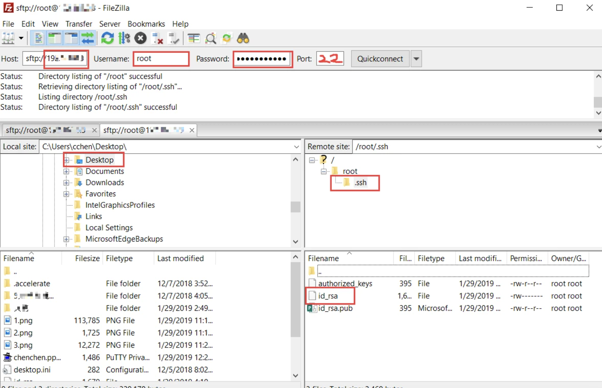Reconnect to the last server
This screenshot has width=602, height=388.
pos(174,38)
